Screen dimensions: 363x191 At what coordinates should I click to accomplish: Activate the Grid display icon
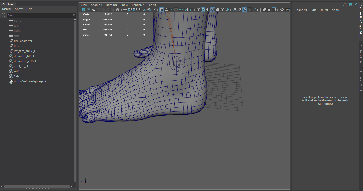[162, 9]
